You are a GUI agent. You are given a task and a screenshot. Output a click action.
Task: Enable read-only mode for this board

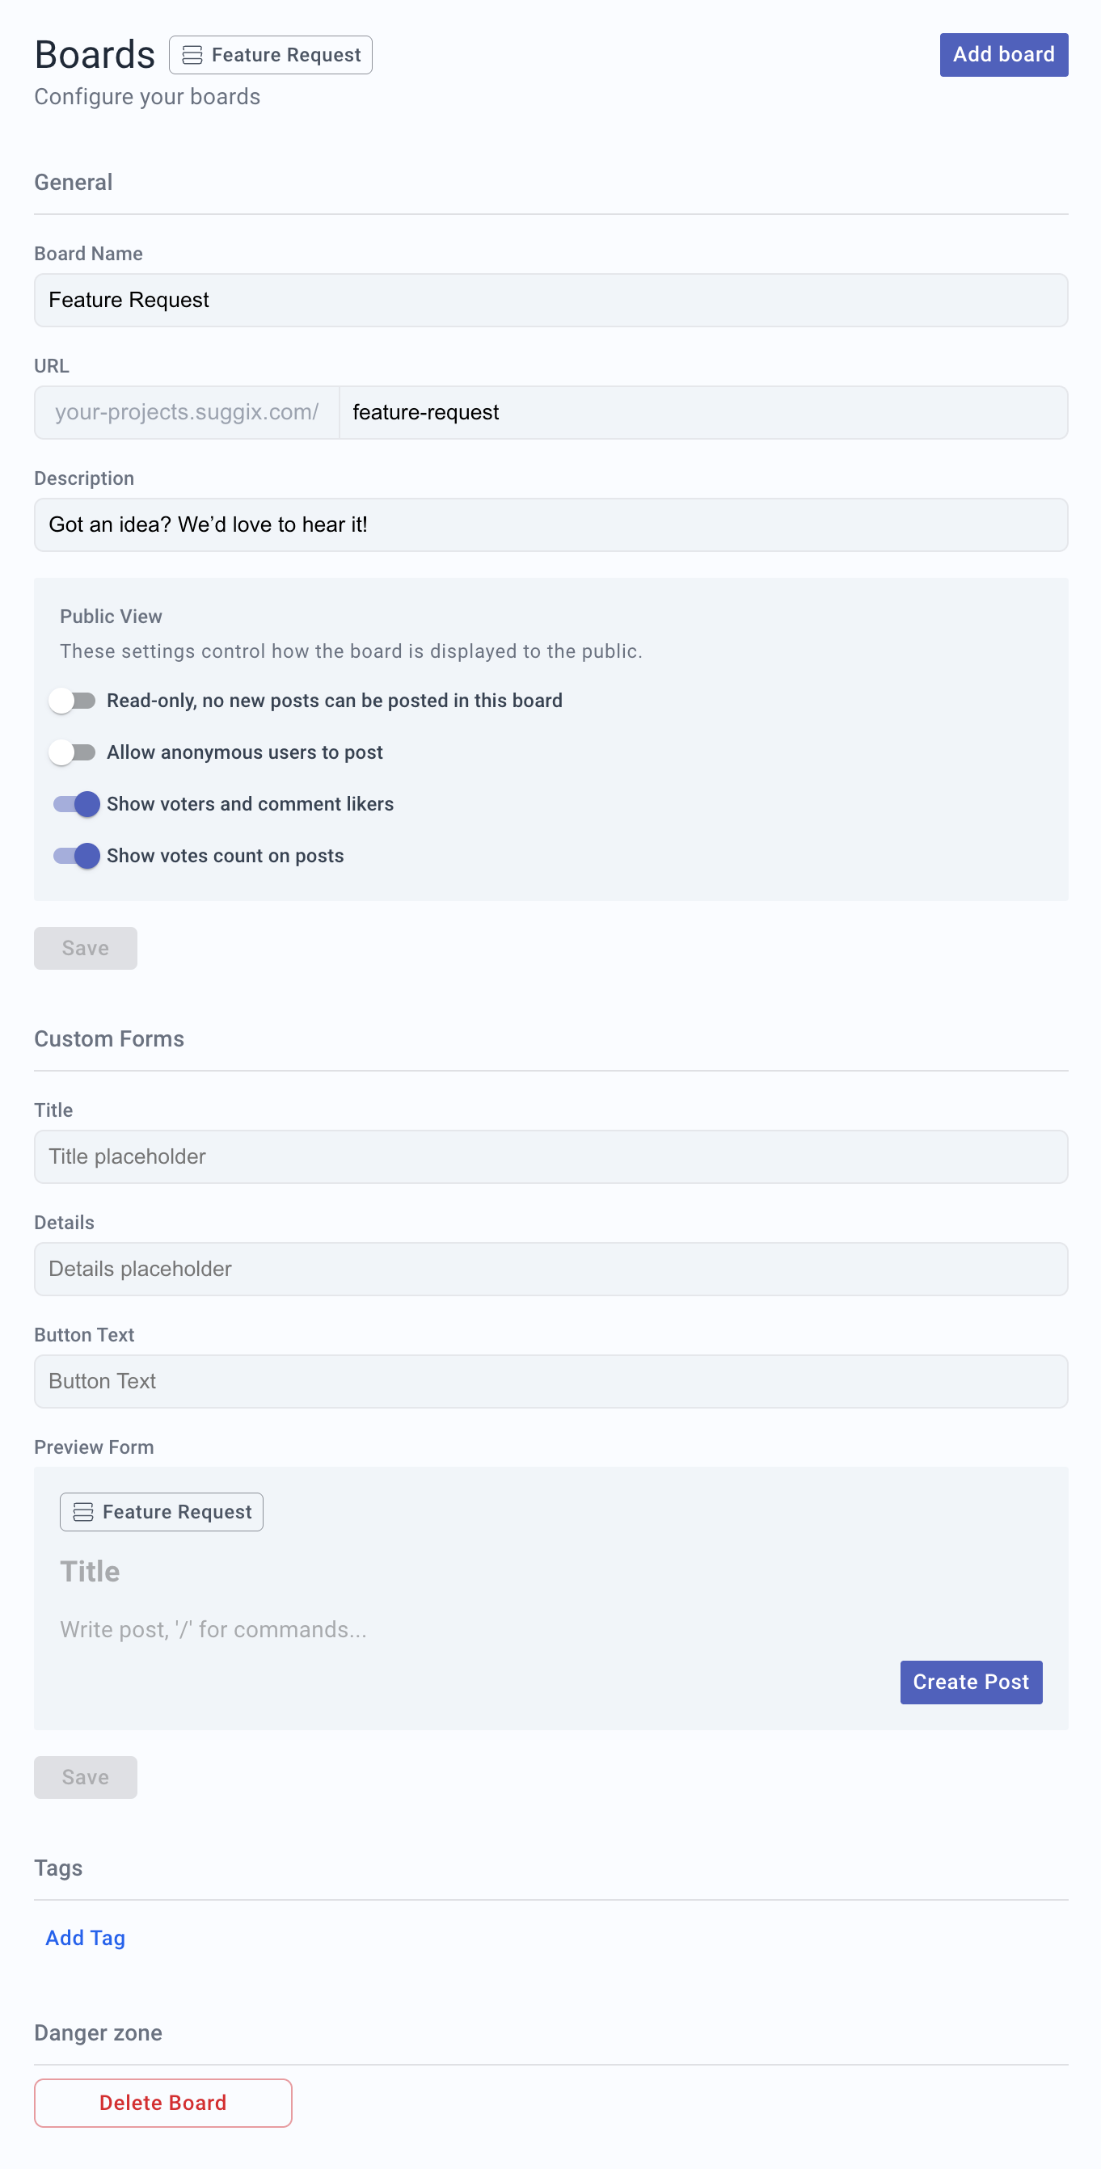[x=74, y=700]
